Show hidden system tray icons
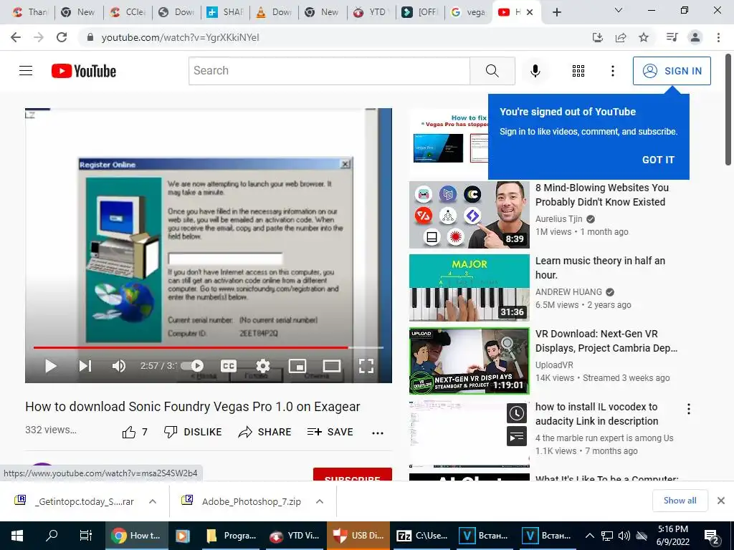734x550 pixels. click(590, 536)
